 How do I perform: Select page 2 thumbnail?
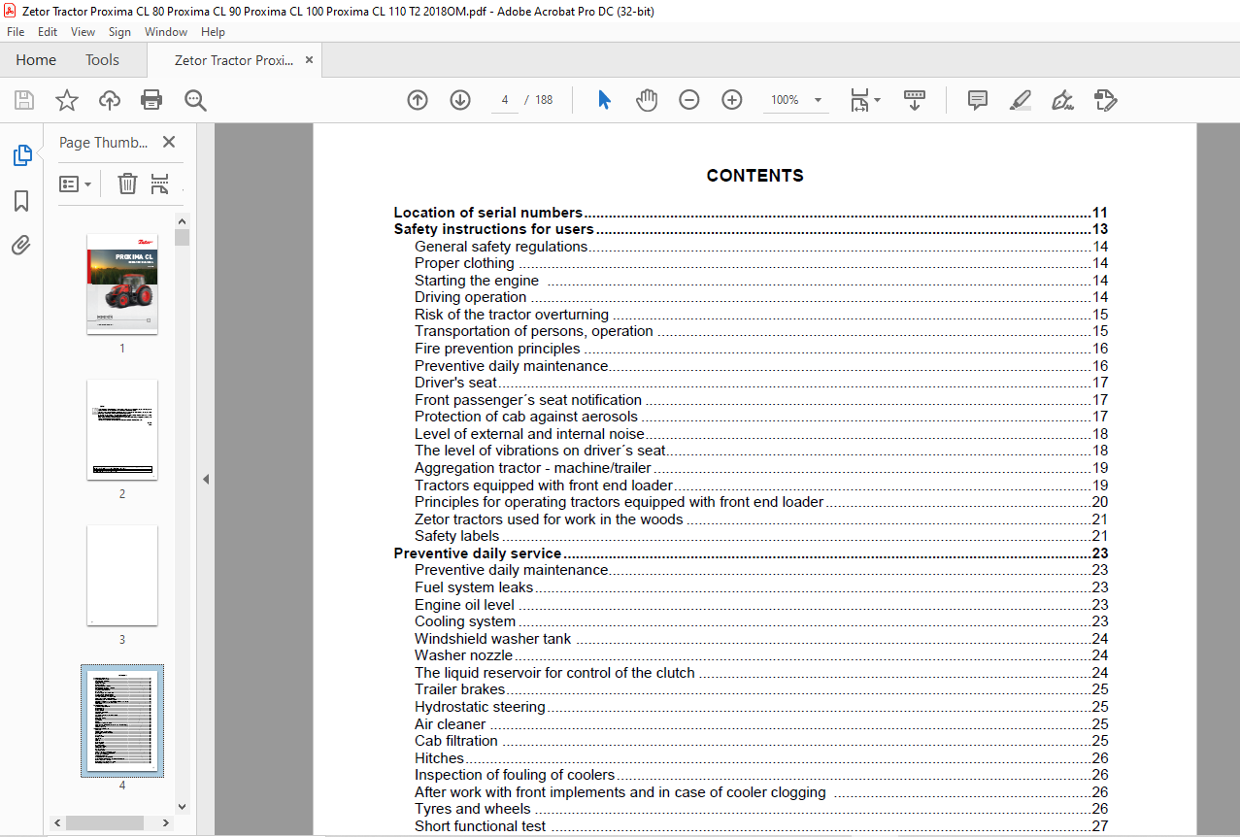click(x=122, y=429)
